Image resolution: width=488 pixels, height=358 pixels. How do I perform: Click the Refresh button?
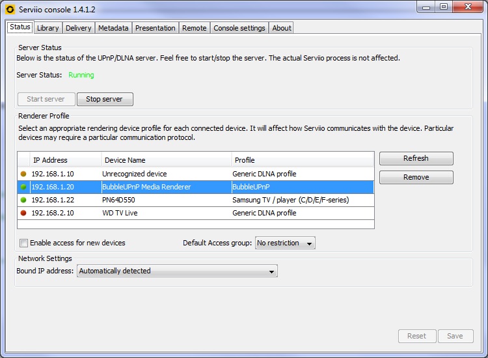pyautogui.click(x=416, y=159)
